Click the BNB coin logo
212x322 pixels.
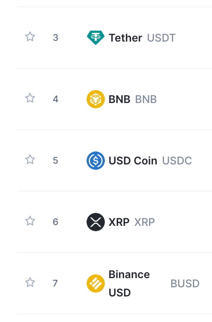pyautogui.click(x=96, y=99)
